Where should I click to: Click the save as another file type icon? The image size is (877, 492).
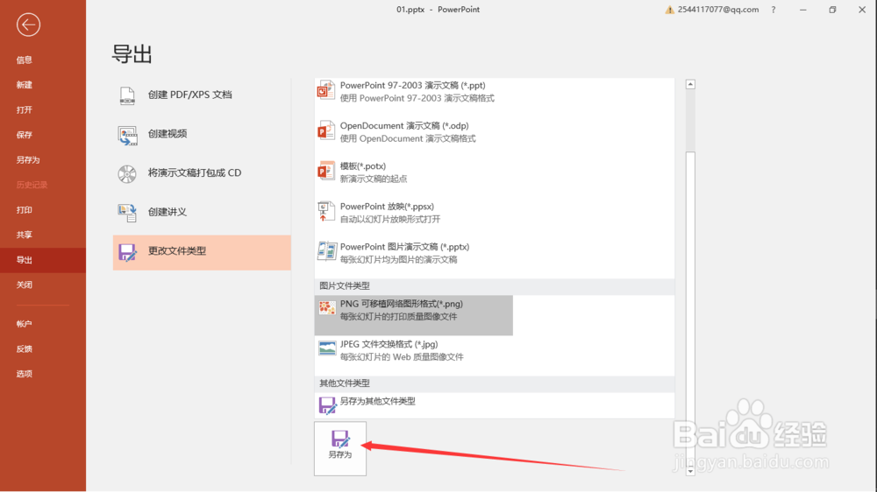(x=327, y=404)
